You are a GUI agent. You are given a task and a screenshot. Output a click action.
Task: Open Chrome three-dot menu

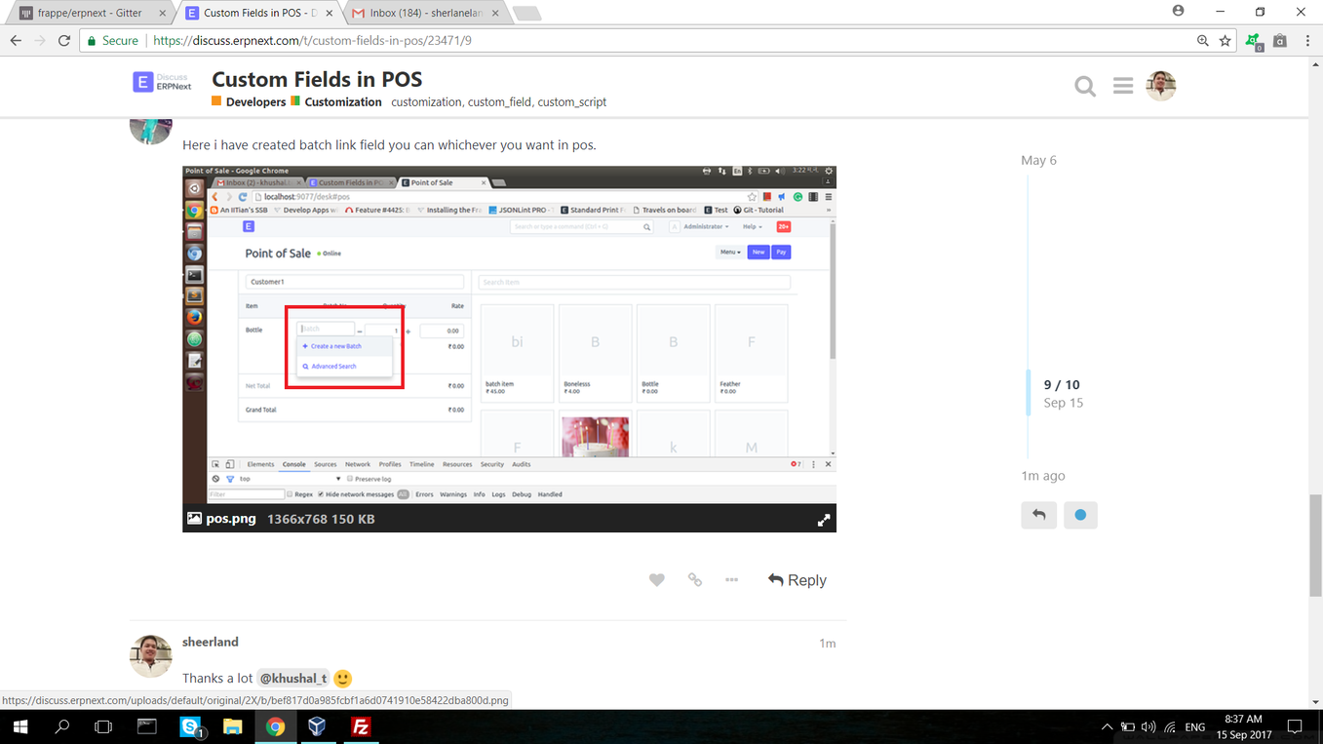click(1307, 41)
